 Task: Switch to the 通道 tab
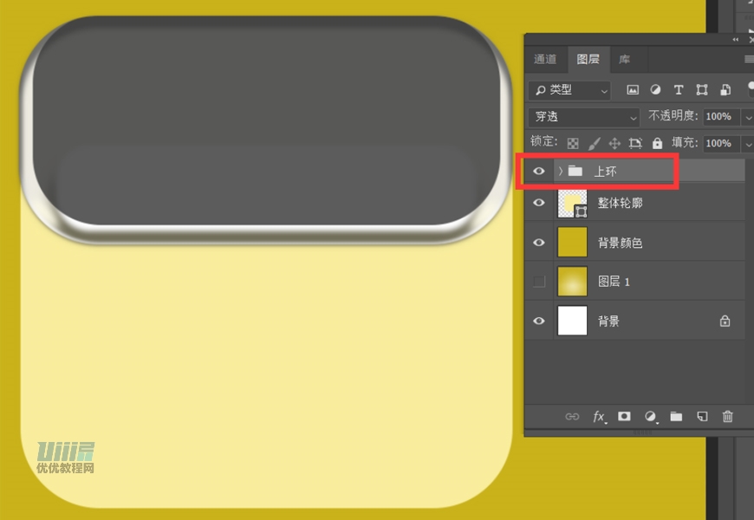(x=545, y=59)
